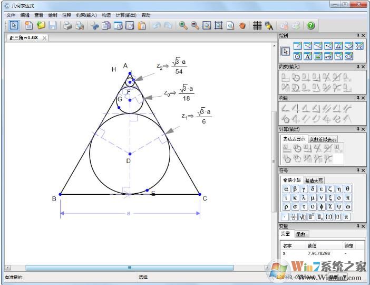Viewport: 370px width, 285px height.
Task: Select the hyperbola drawing tool
Action: [x=359, y=46]
